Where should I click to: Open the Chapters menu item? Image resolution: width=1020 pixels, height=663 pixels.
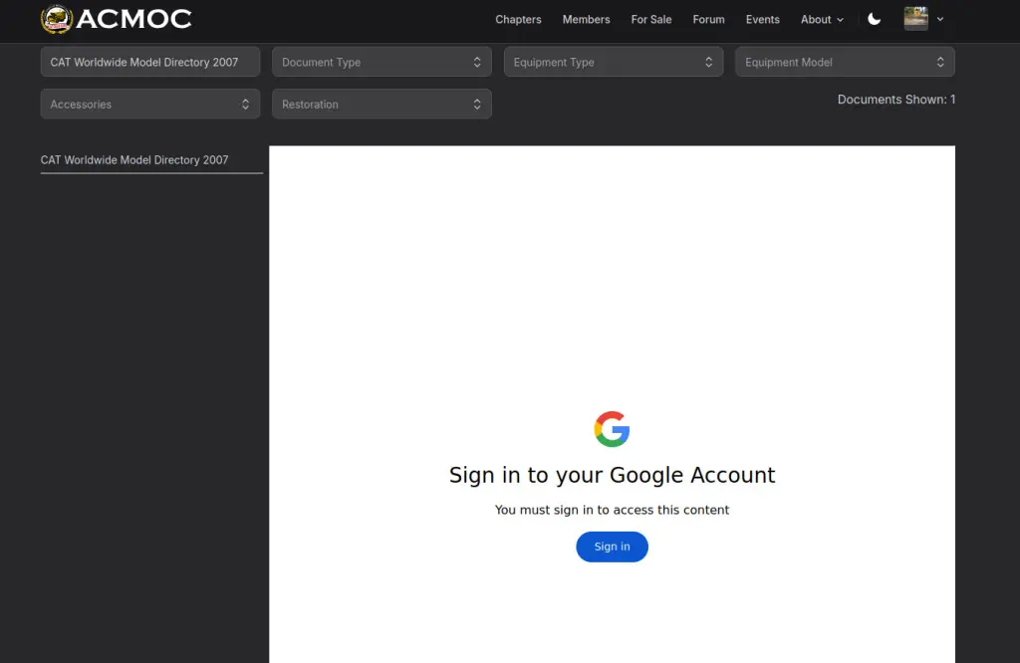(x=518, y=20)
